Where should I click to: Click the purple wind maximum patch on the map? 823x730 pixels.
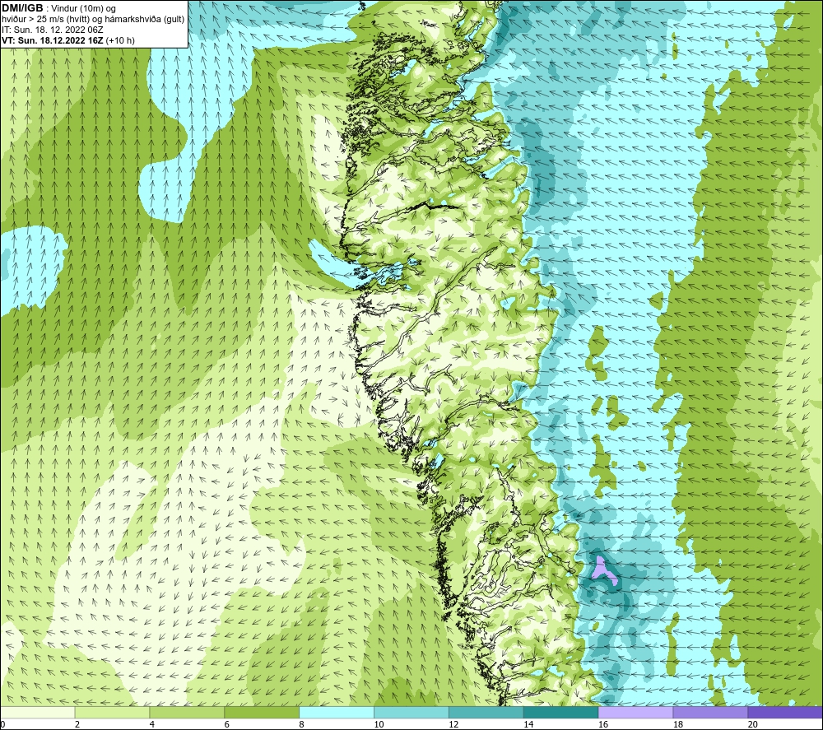coord(601,569)
